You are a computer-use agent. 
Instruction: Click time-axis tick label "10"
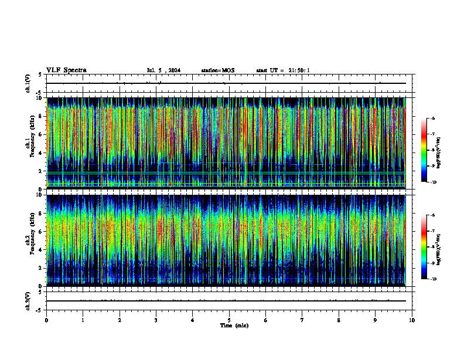(412, 320)
